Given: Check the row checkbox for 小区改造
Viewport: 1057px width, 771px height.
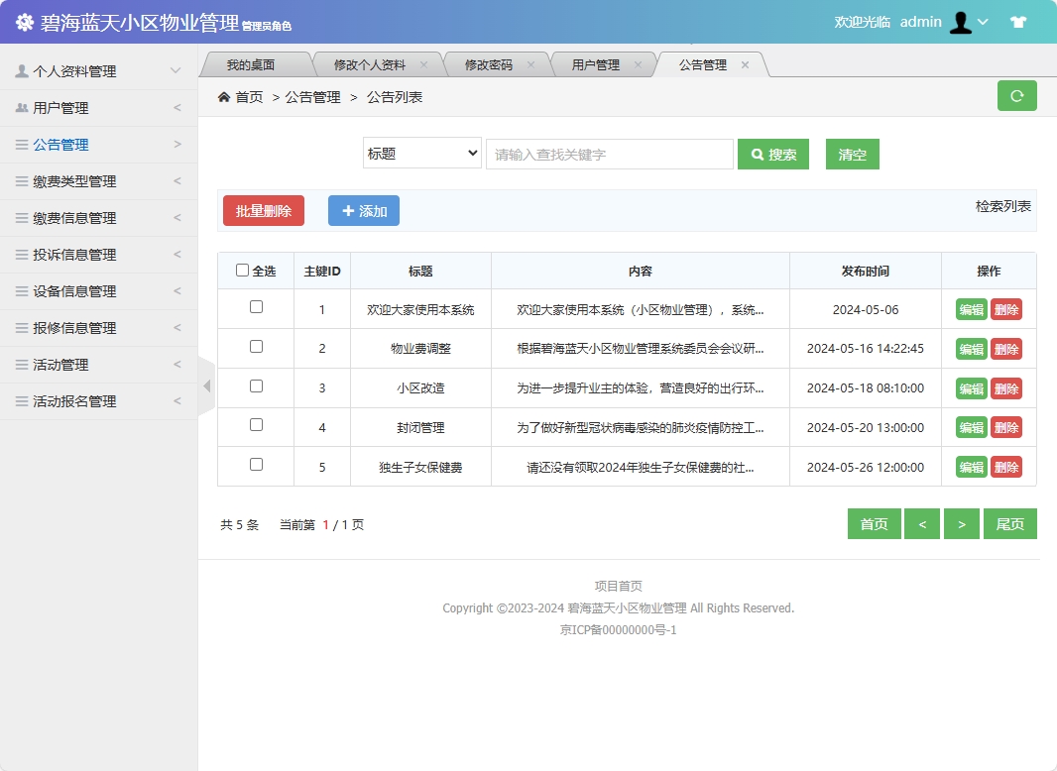Looking at the screenshot, I should pos(255,387).
